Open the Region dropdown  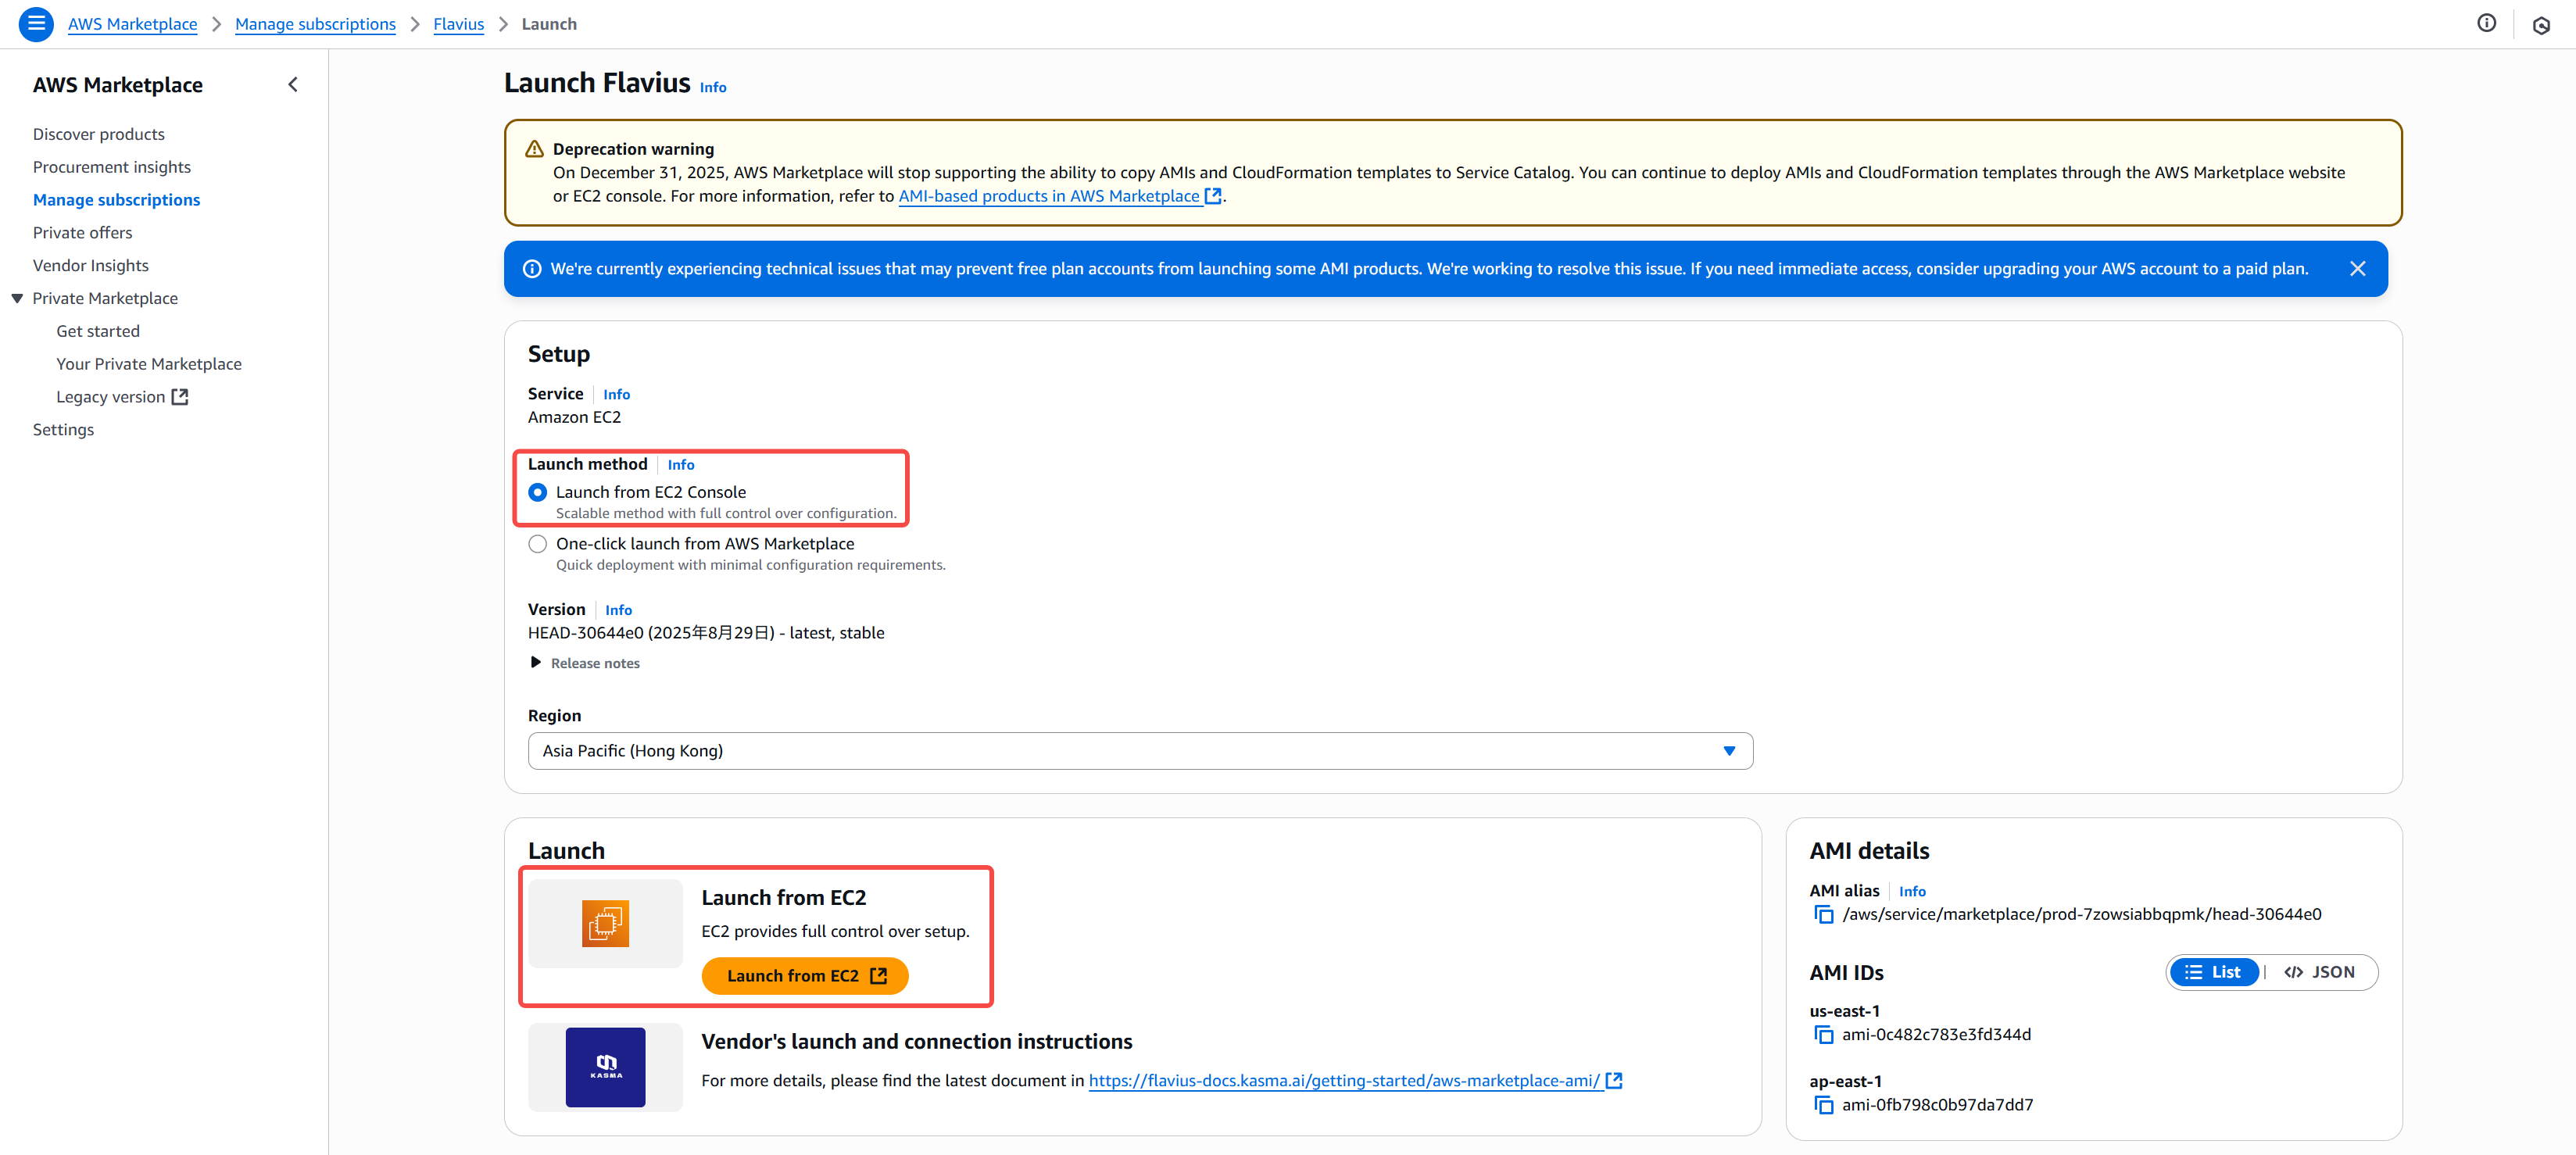pyautogui.click(x=1139, y=751)
